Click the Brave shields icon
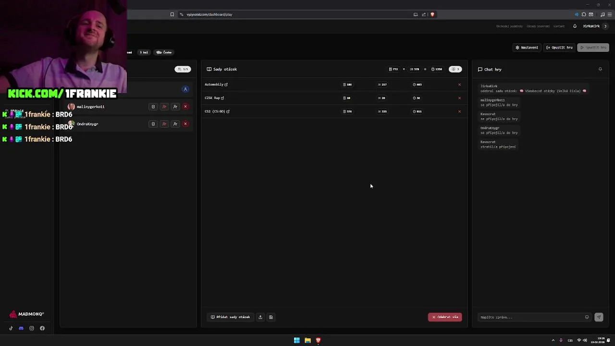615x346 pixels. pos(432,14)
